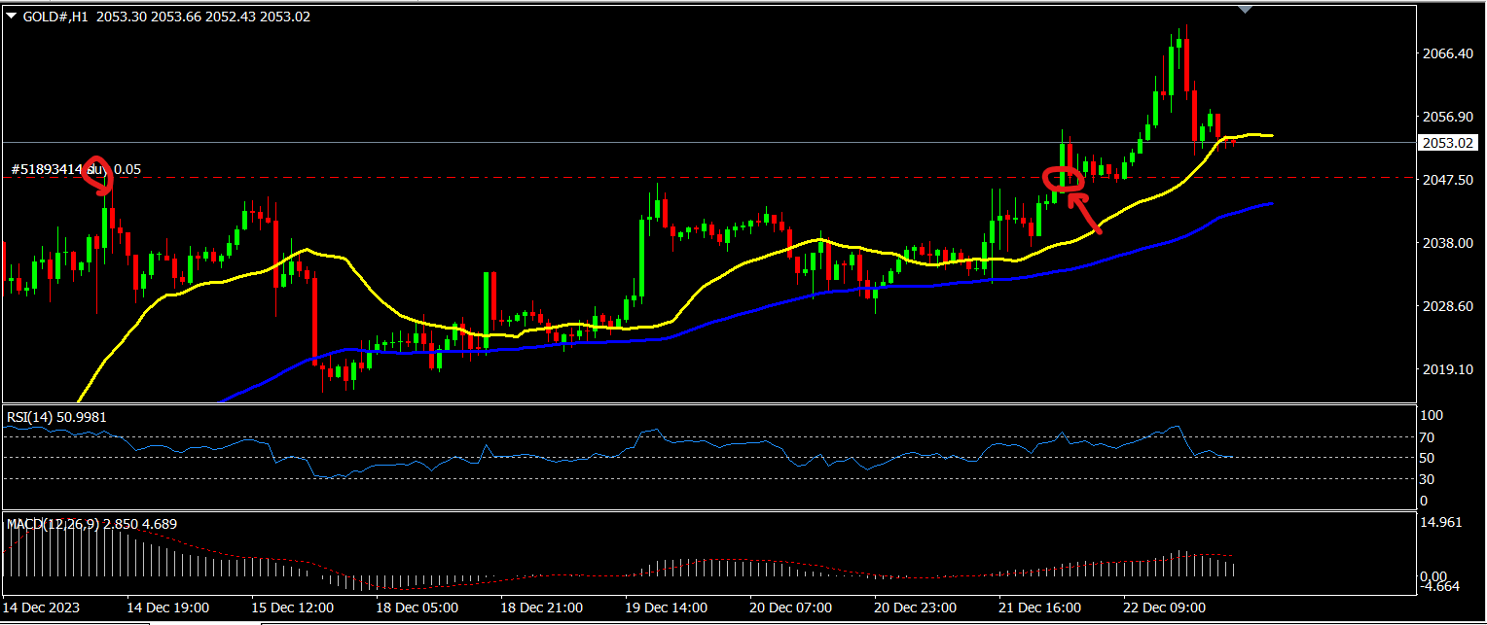Click the 2066.40 price scale label

pyautogui.click(x=1447, y=53)
